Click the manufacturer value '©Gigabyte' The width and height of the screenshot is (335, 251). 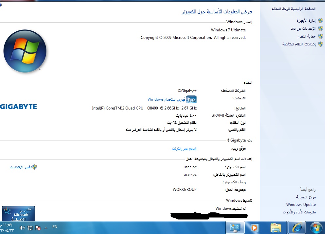187,91
